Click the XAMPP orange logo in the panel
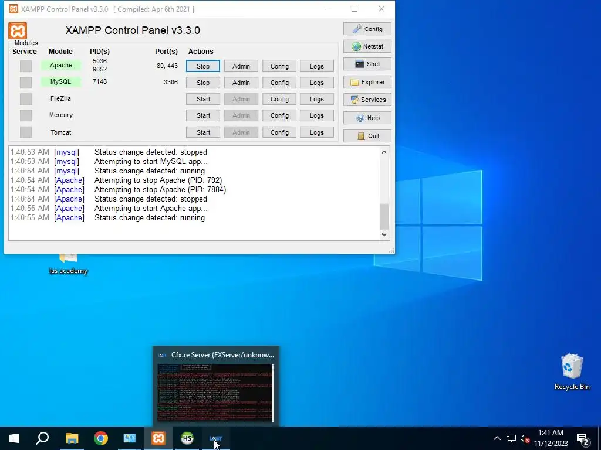 [18, 30]
